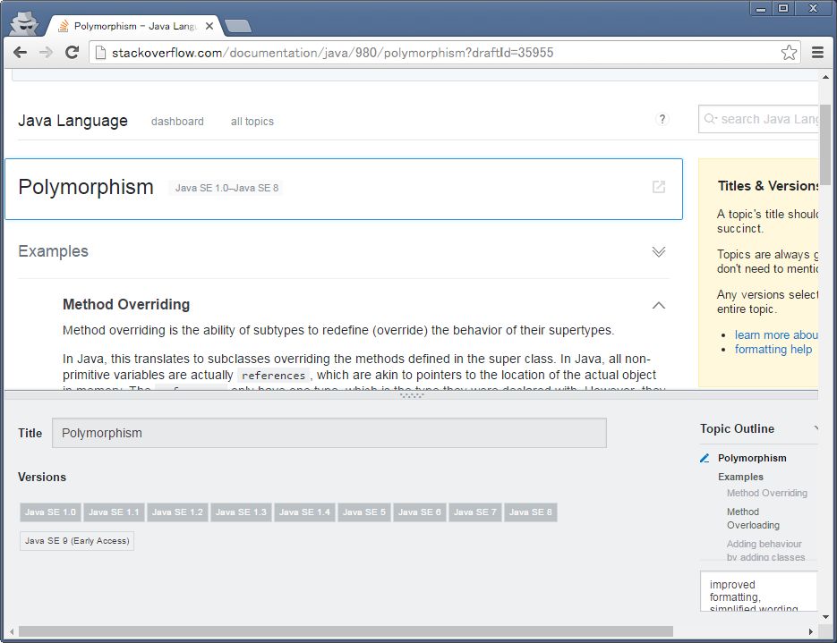Select Adding behaviour by adding classes outline item
This screenshot has height=643, width=837.
coord(764,550)
